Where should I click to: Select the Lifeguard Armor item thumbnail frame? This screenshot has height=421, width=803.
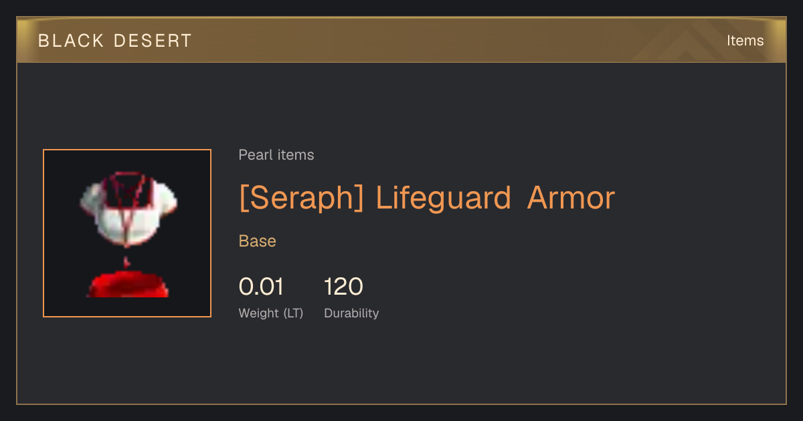(x=127, y=233)
